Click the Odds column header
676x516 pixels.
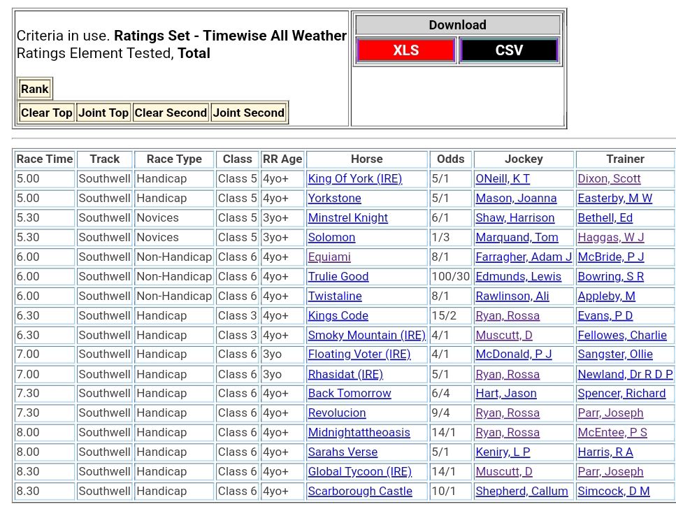pos(450,159)
